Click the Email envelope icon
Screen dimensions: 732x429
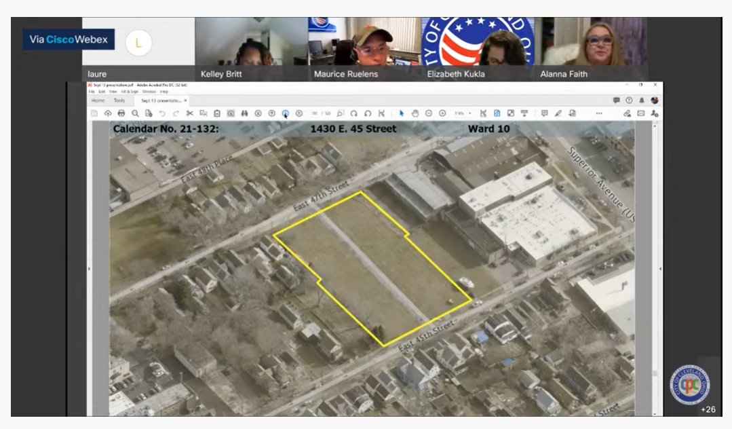point(641,113)
